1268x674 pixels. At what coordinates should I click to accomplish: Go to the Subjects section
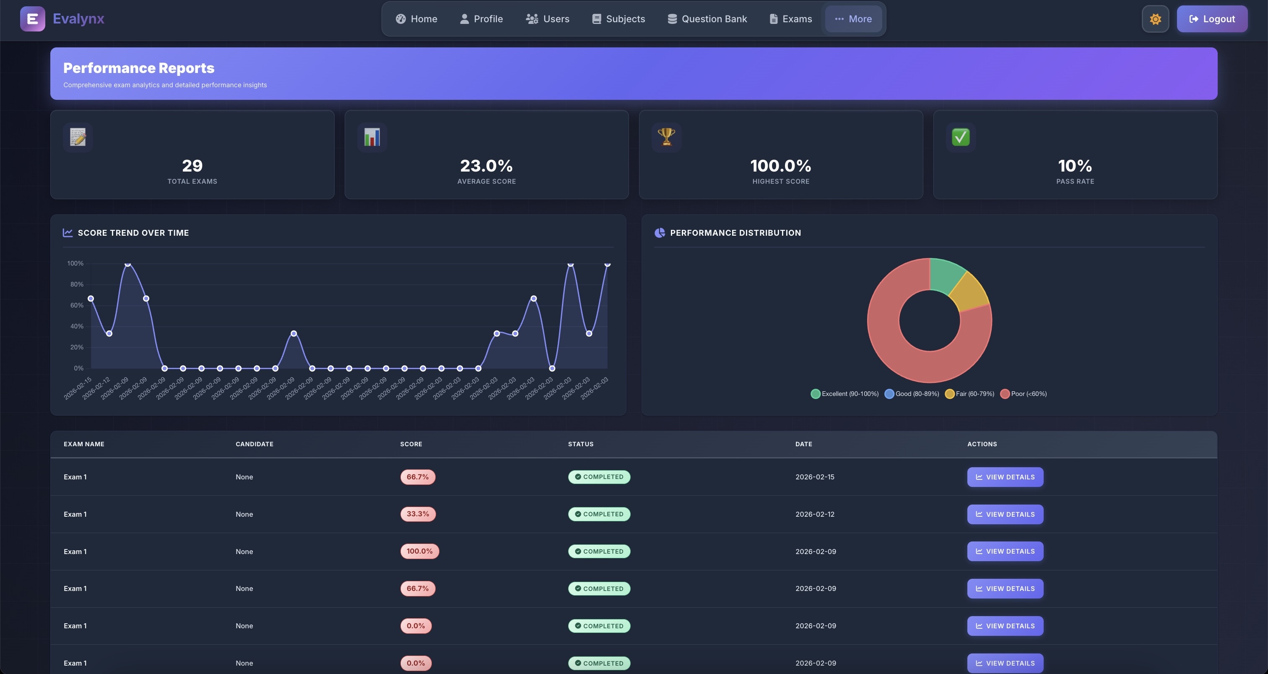tap(618, 19)
